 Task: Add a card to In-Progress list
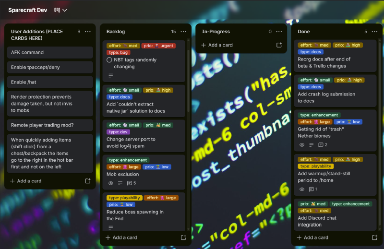coord(217,45)
